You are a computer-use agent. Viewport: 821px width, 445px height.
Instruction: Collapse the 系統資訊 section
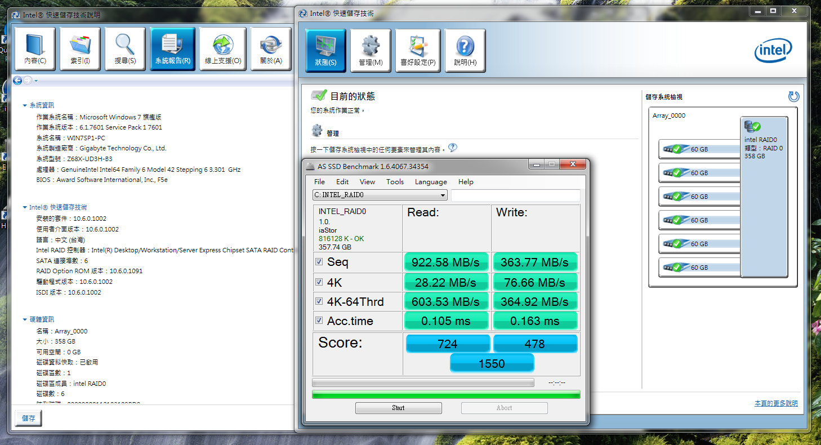tap(25, 105)
